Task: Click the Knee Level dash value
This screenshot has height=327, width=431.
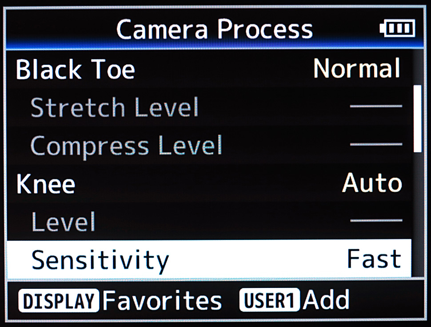Action: point(376,220)
